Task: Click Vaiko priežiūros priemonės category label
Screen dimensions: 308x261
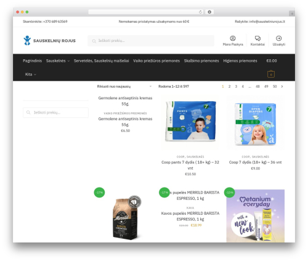Action: 125,114
